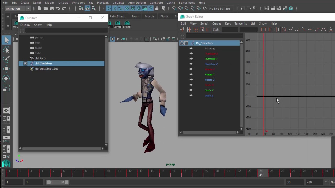The width and height of the screenshot is (335, 188).
Task: Click the orientJoint shelf button
Action: tap(127, 25)
